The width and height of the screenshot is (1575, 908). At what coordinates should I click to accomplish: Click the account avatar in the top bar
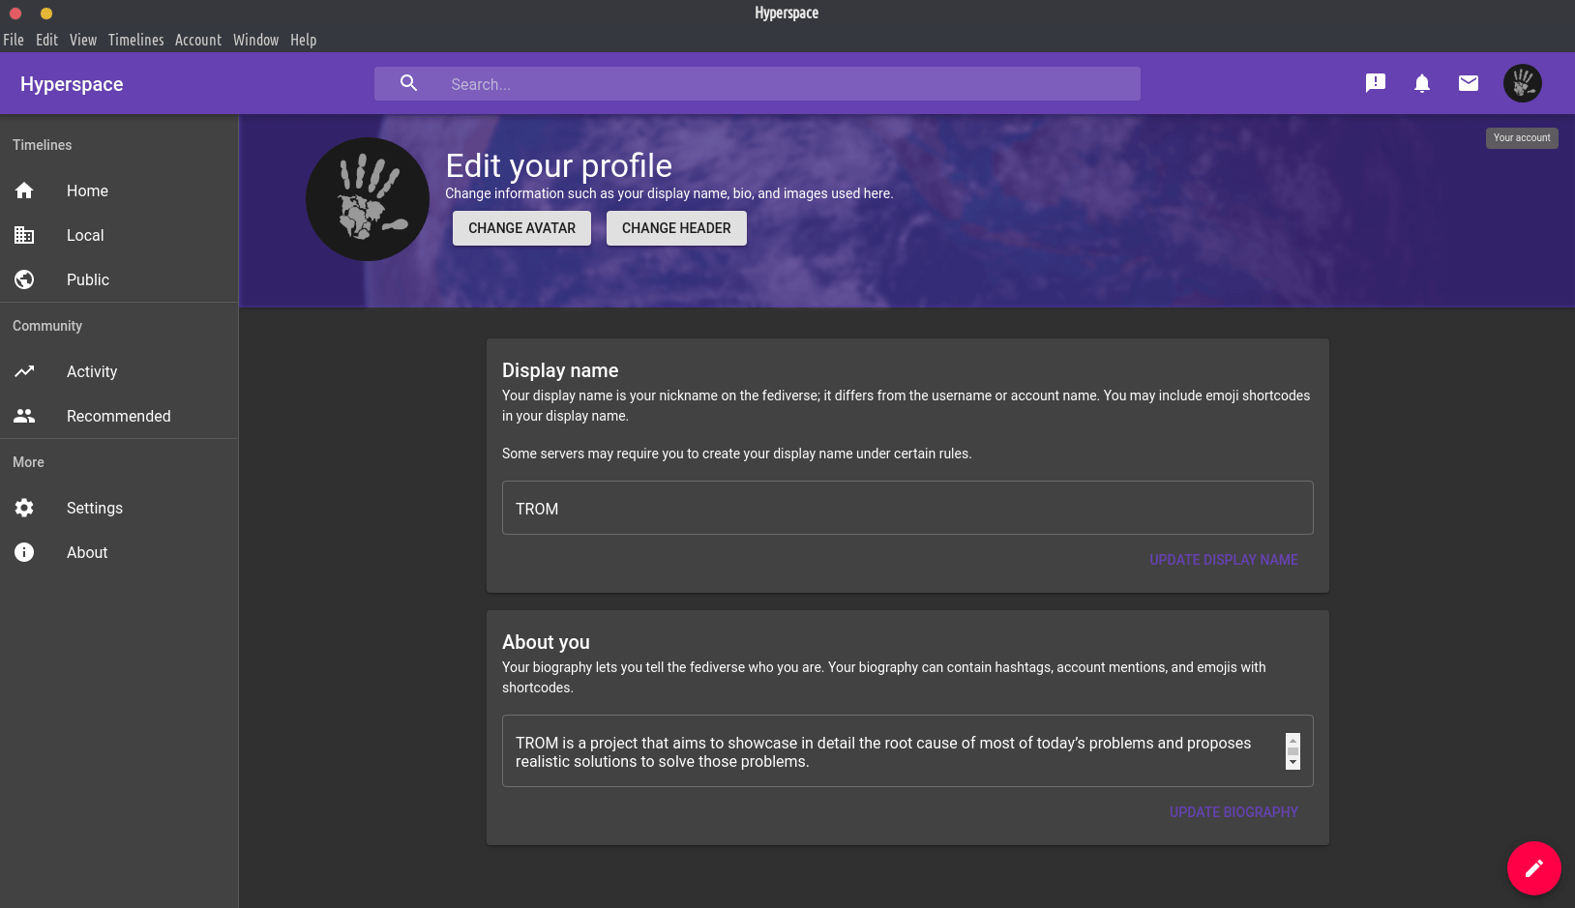(x=1522, y=83)
